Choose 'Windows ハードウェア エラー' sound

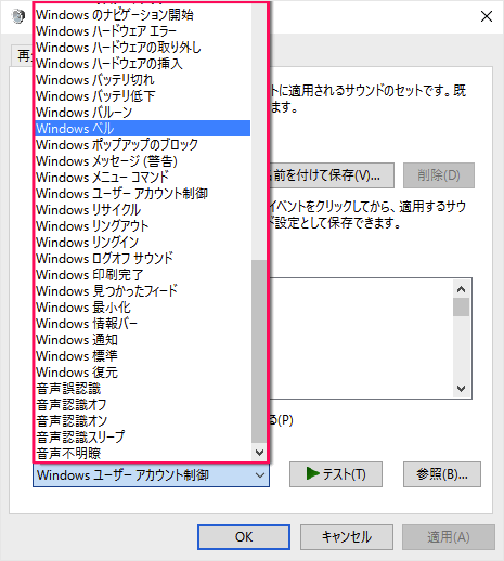143,31
